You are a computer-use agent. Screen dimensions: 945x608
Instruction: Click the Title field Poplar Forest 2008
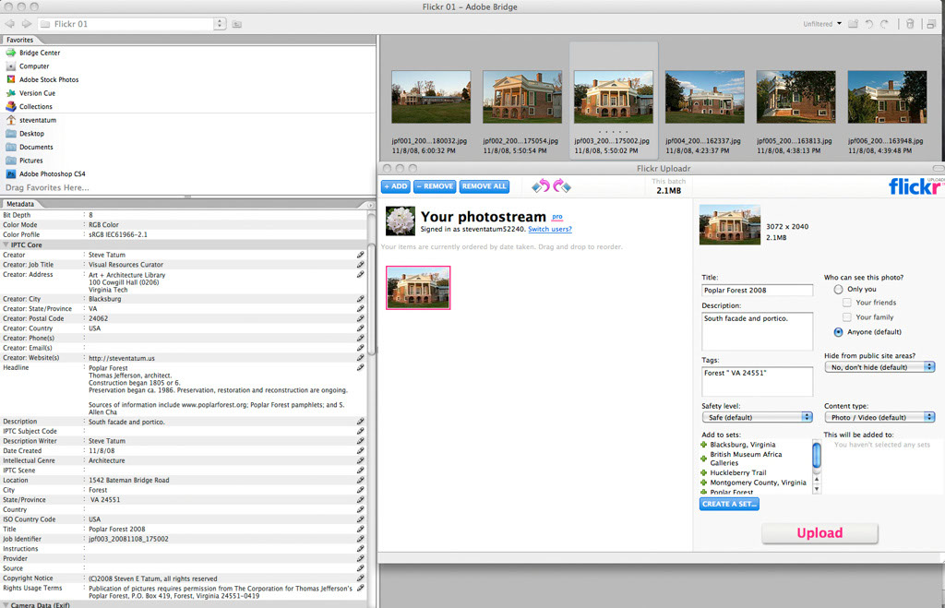coord(757,290)
